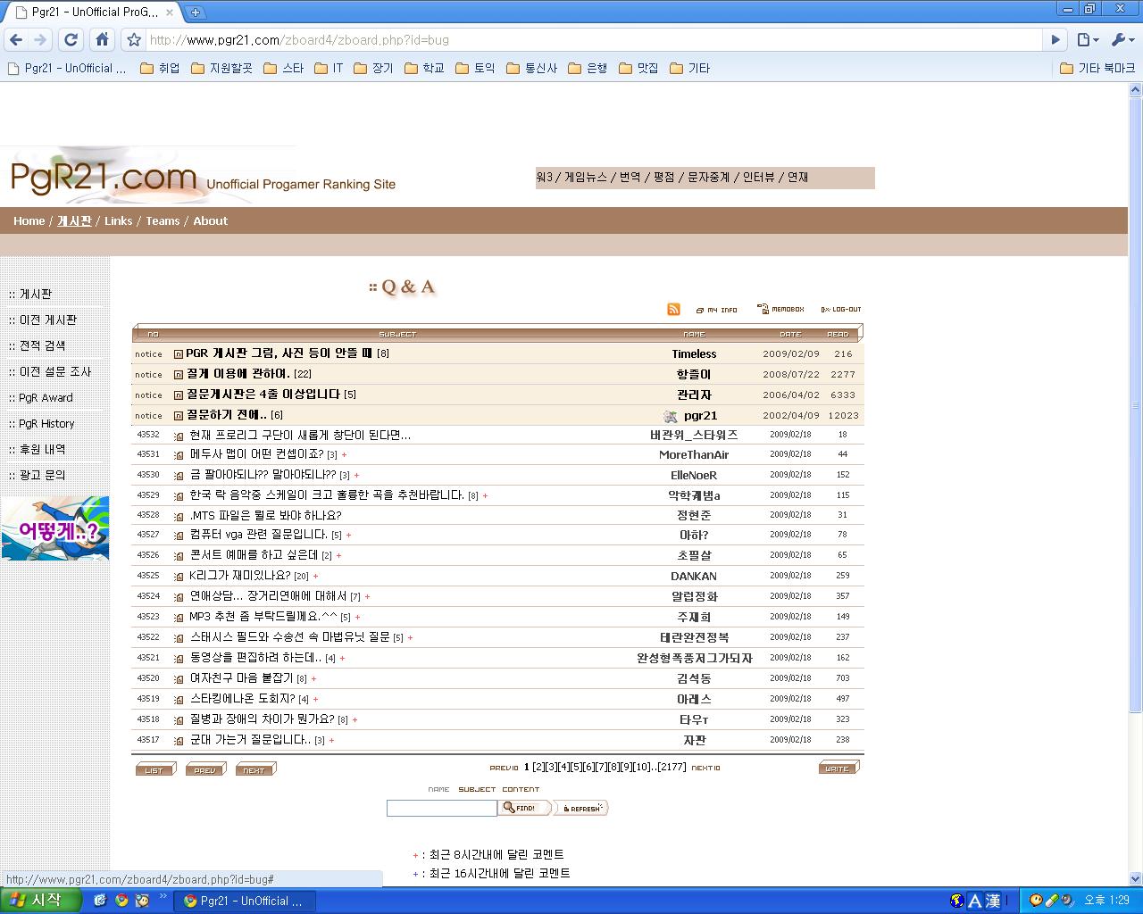Viewport: 1143px width, 914px height.
Task: Click the Korean IME 'A' language indicator
Action: tap(974, 901)
